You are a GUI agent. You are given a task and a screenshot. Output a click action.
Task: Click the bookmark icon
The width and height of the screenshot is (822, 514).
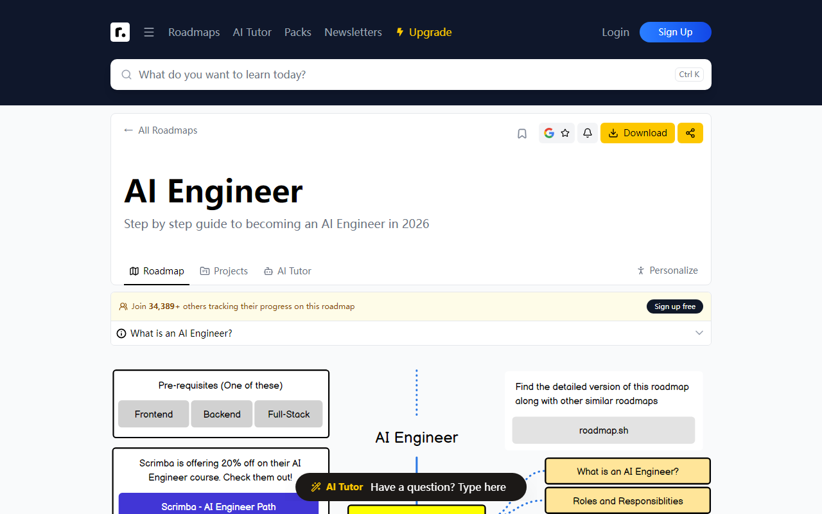(522, 134)
